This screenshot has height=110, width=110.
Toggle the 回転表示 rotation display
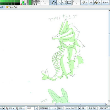[x=104, y=108]
